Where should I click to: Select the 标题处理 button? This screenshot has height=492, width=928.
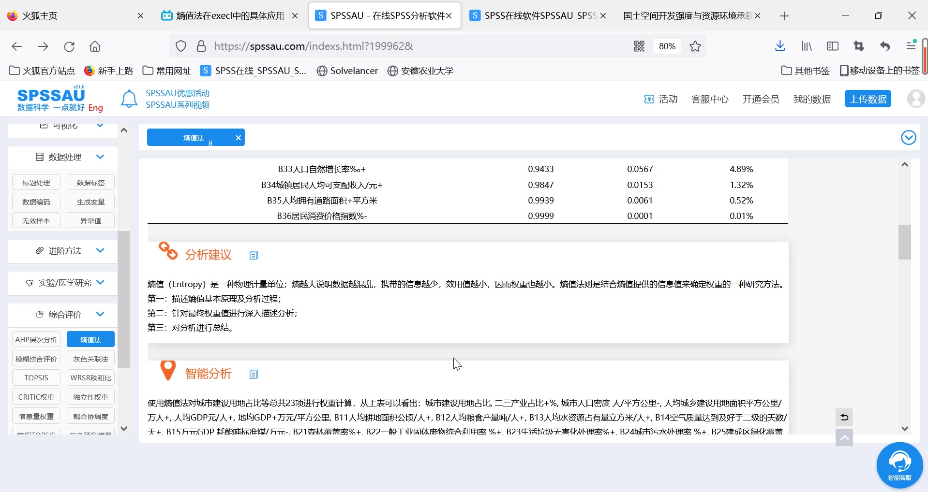coord(36,182)
